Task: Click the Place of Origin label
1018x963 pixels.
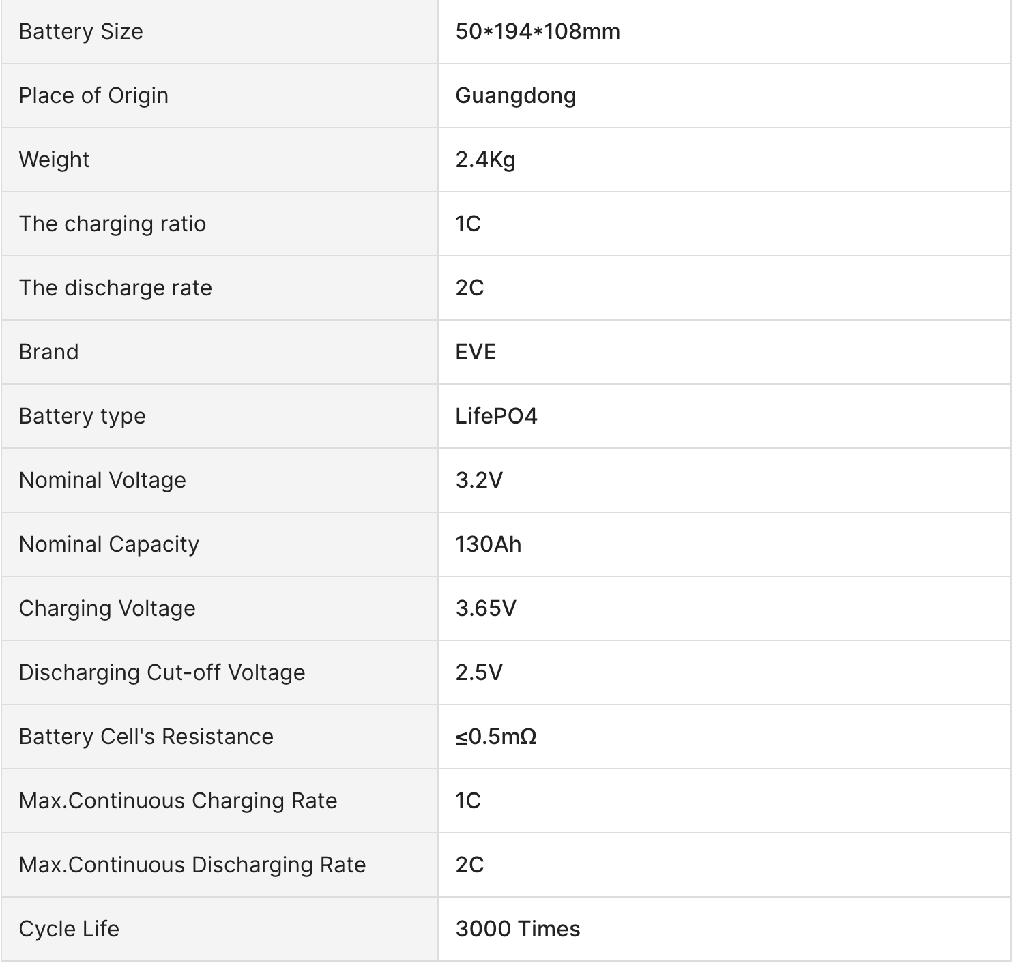Action: coord(93,95)
